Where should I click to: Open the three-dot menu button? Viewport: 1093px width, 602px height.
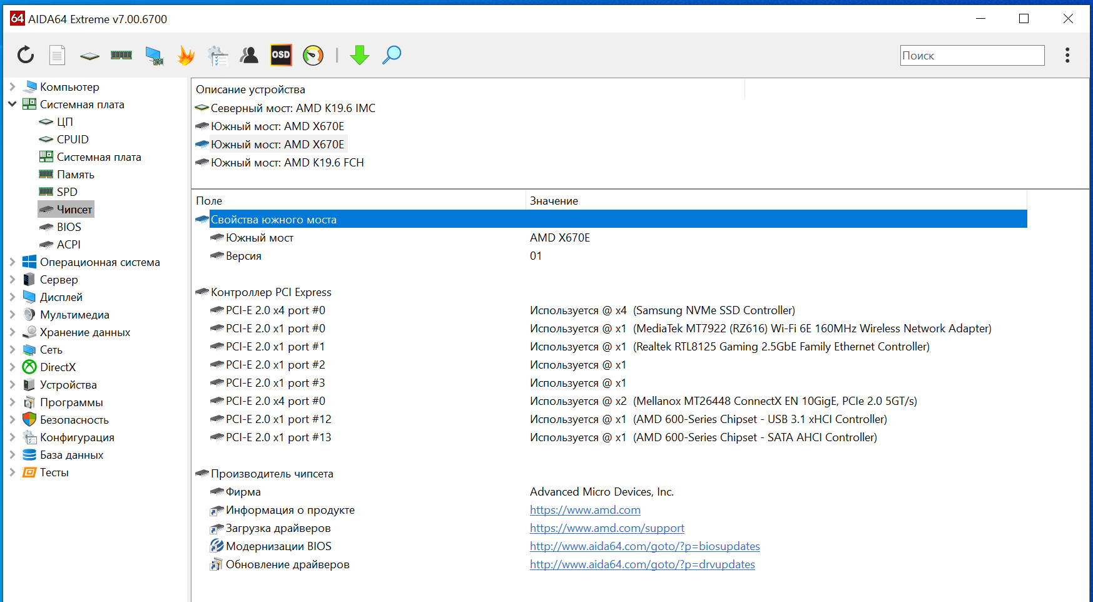click(1067, 55)
